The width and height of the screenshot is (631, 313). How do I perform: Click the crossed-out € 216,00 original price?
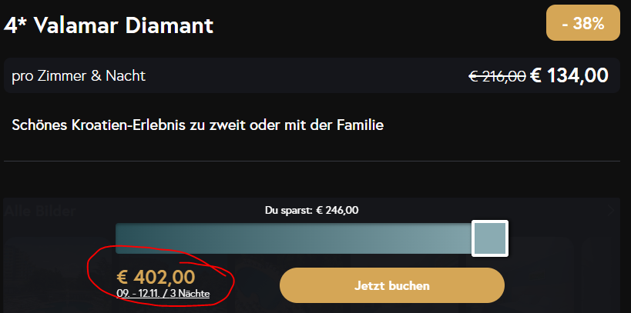tap(497, 75)
